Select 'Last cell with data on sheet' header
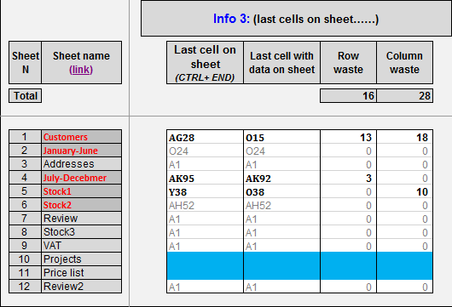The width and height of the screenshot is (452, 307). tap(281, 62)
